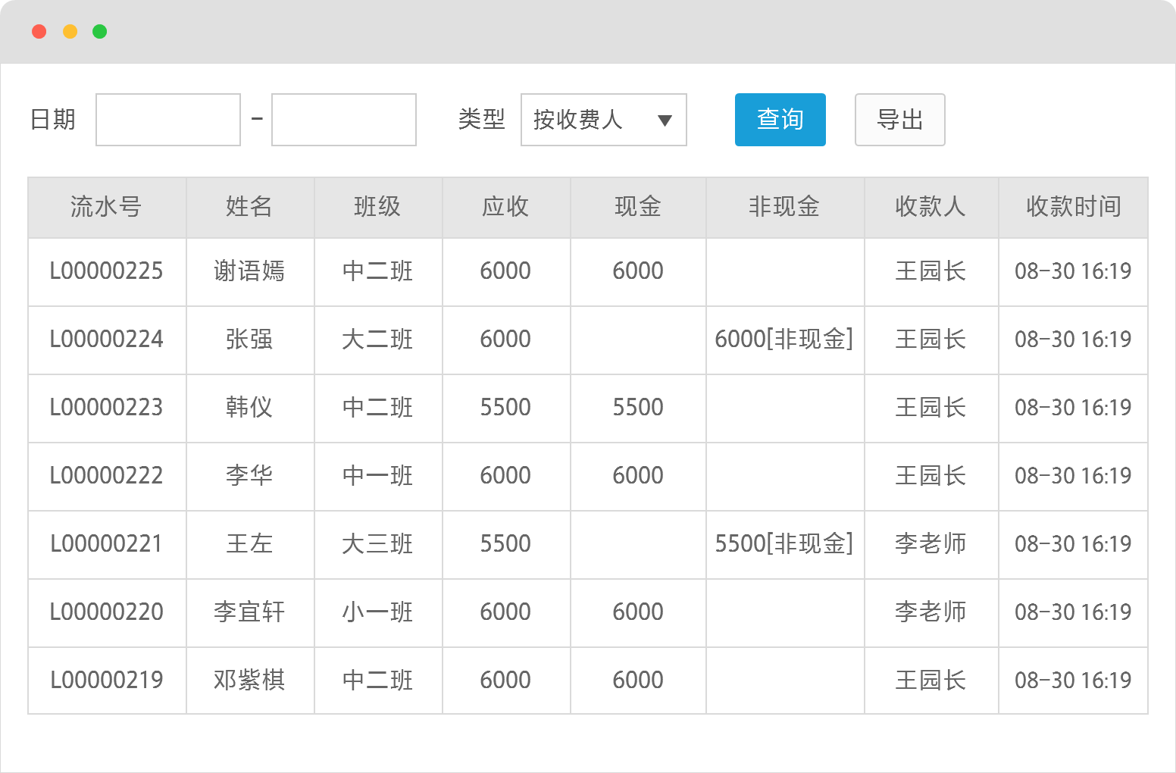Open the 按收费人 type dropdown
Screen dimensions: 1176x773
(602, 120)
